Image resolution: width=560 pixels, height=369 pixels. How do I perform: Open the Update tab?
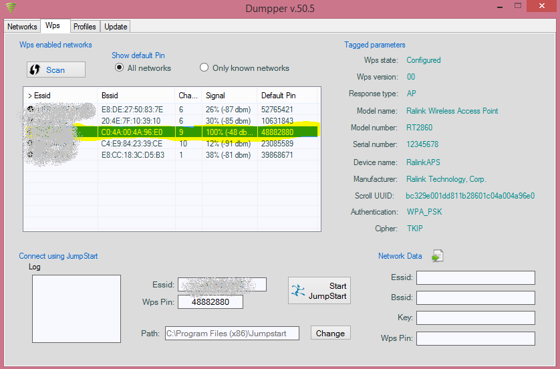[x=116, y=27]
